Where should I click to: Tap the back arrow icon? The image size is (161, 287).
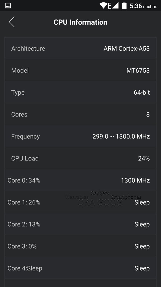(12, 22)
